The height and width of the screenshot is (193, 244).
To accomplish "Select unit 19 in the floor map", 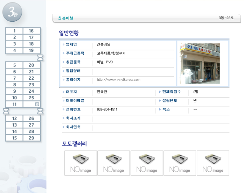I will pyautogui.click(x=32, y=50).
